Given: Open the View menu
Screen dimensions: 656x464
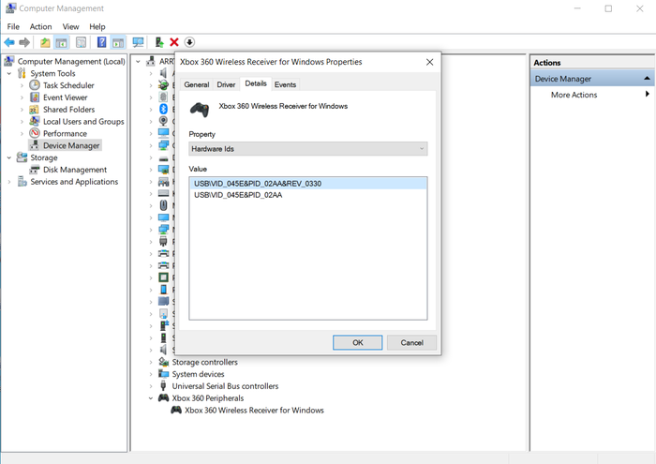Looking at the screenshot, I should point(70,27).
